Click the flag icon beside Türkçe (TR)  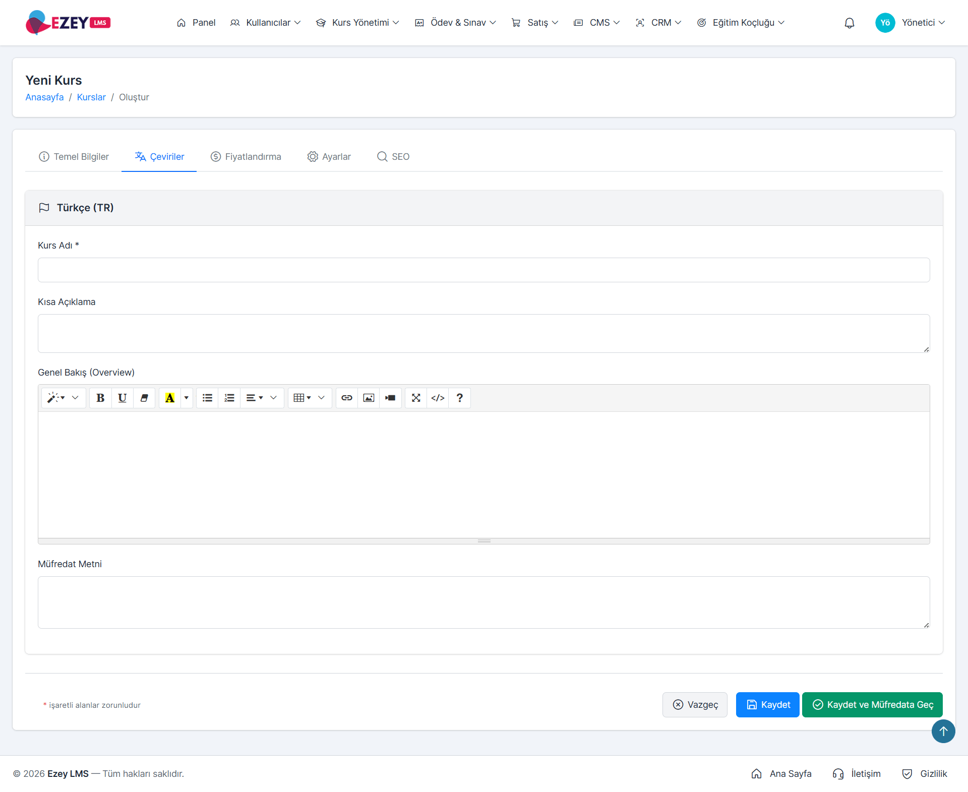(x=44, y=208)
